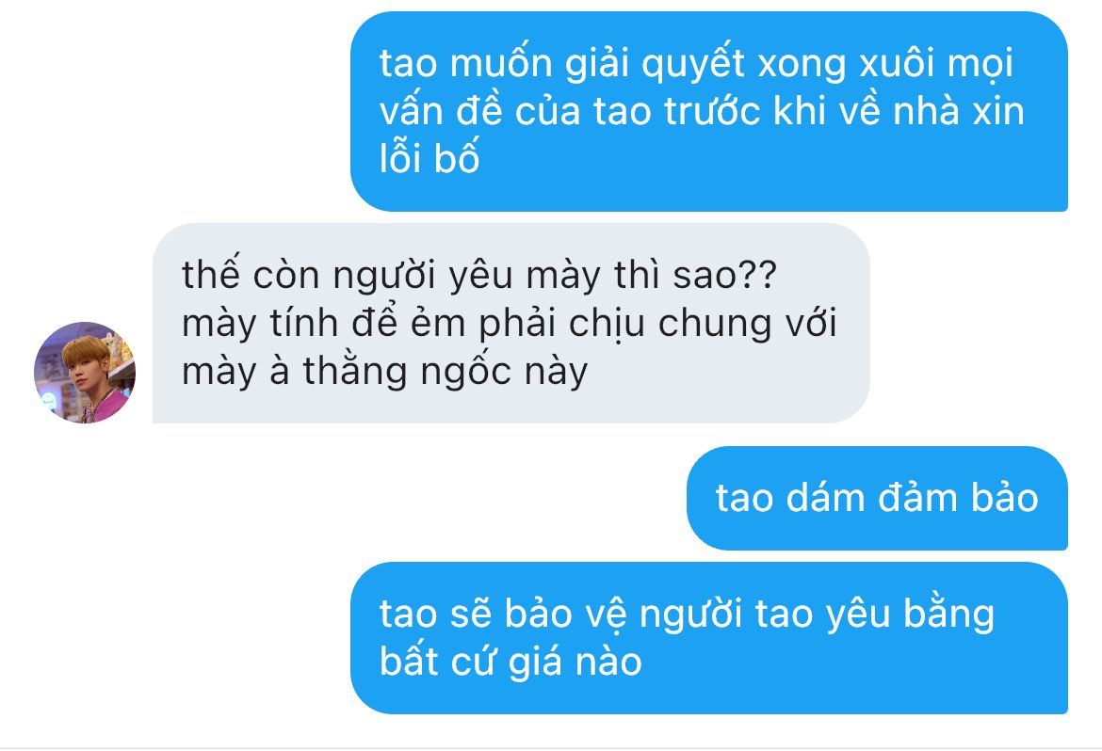This screenshot has width=1102, height=751.
Task: Click the message "tao sẽ bảo vệ người tao yêu"
Action: [708, 638]
